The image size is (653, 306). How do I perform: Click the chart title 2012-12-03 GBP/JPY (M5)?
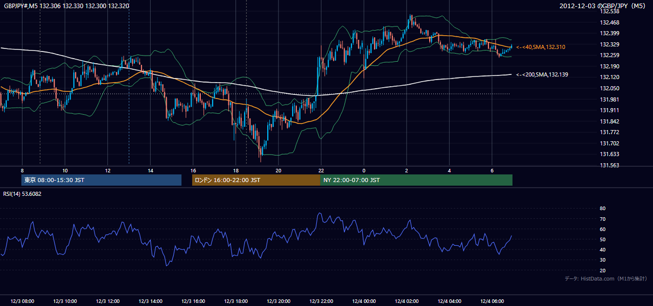603,6
